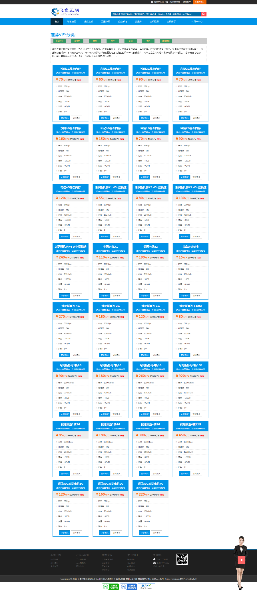Screen dimensions: 257x590
Task: Open the orange control panel button
Action: (199, 2)
